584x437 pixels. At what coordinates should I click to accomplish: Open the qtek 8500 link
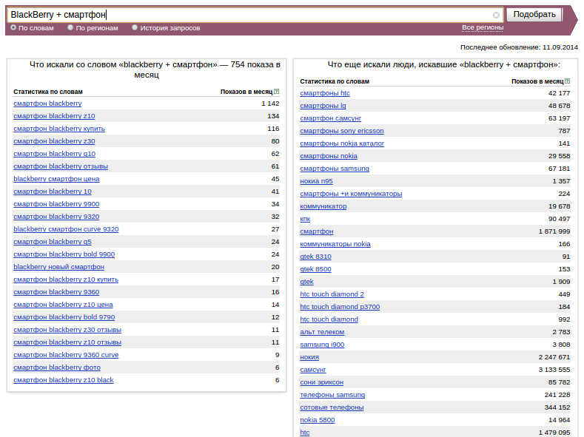coord(315,269)
